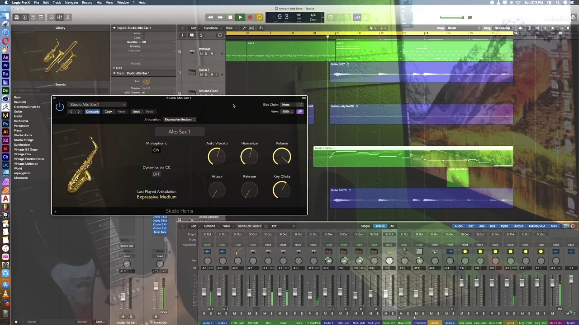Open the Help menu

pos(142,2)
